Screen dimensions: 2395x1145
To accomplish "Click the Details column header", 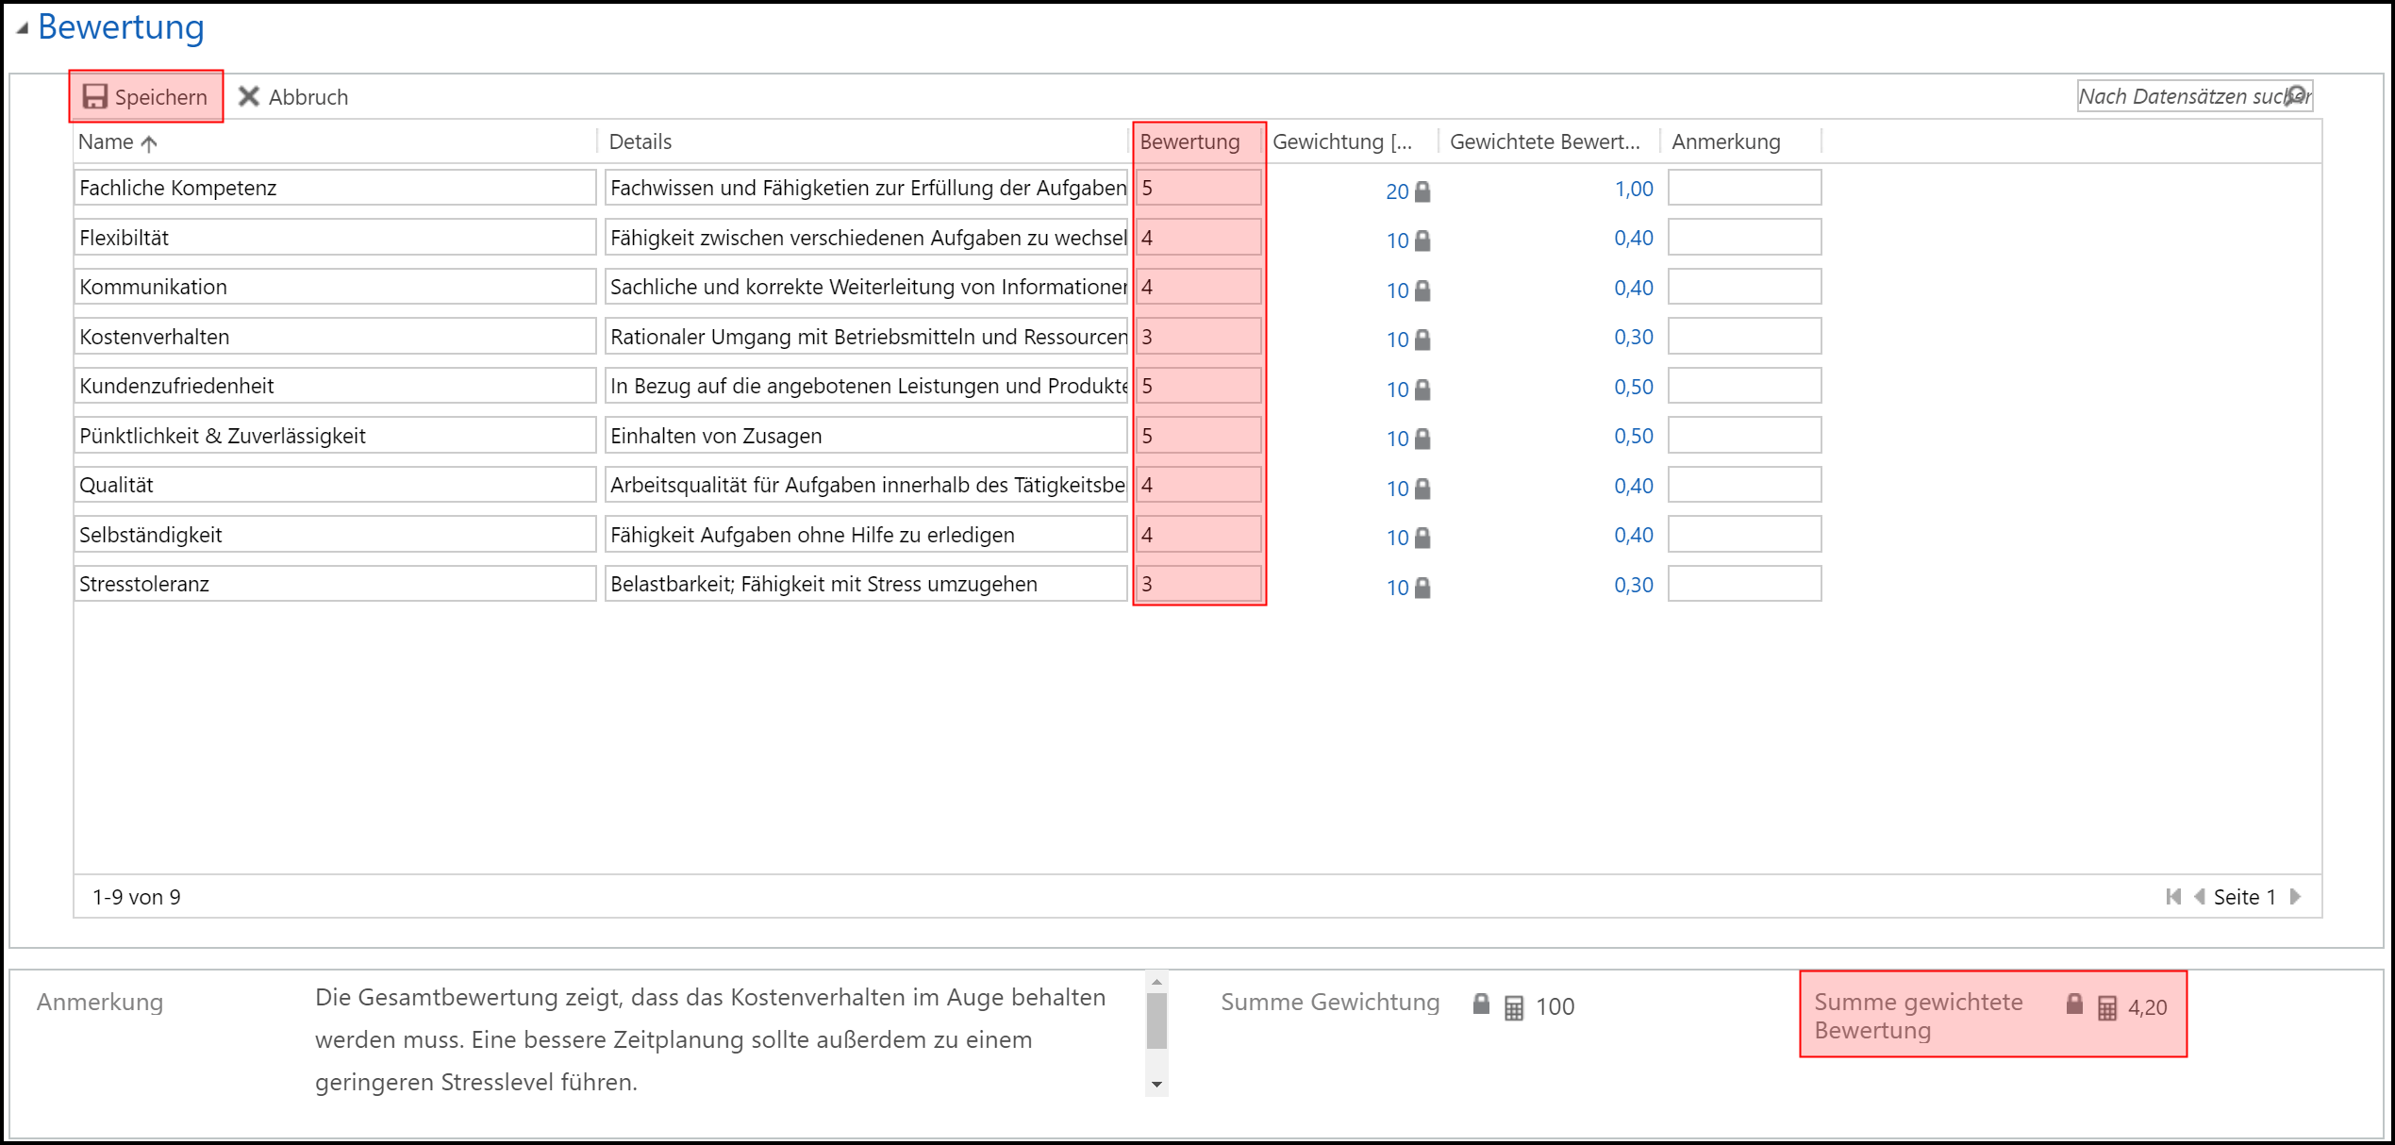I will tap(640, 141).
